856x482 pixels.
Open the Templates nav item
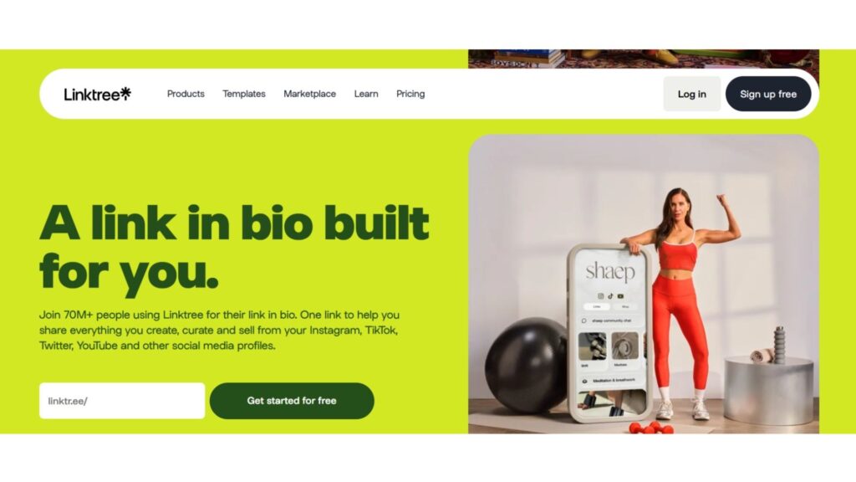pyautogui.click(x=244, y=94)
